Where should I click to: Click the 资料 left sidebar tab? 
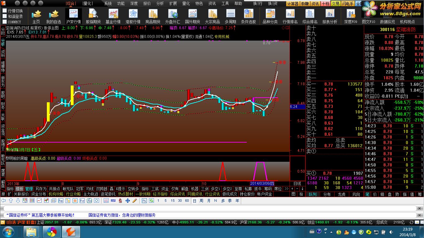(x=3, y=53)
